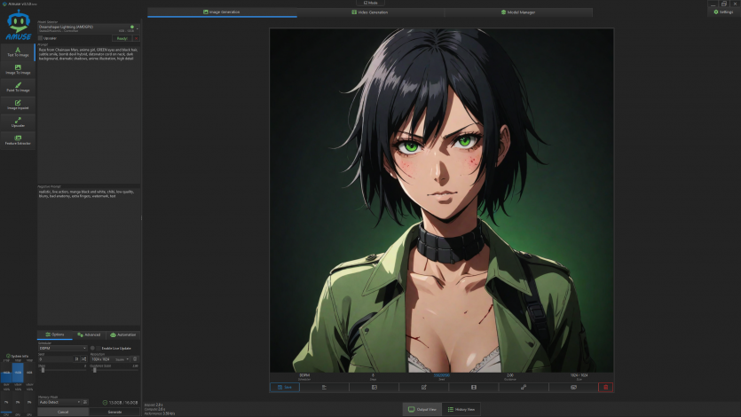Open the Image To Image mode
The width and height of the screenshot is (741, 417).
[18, 69]
